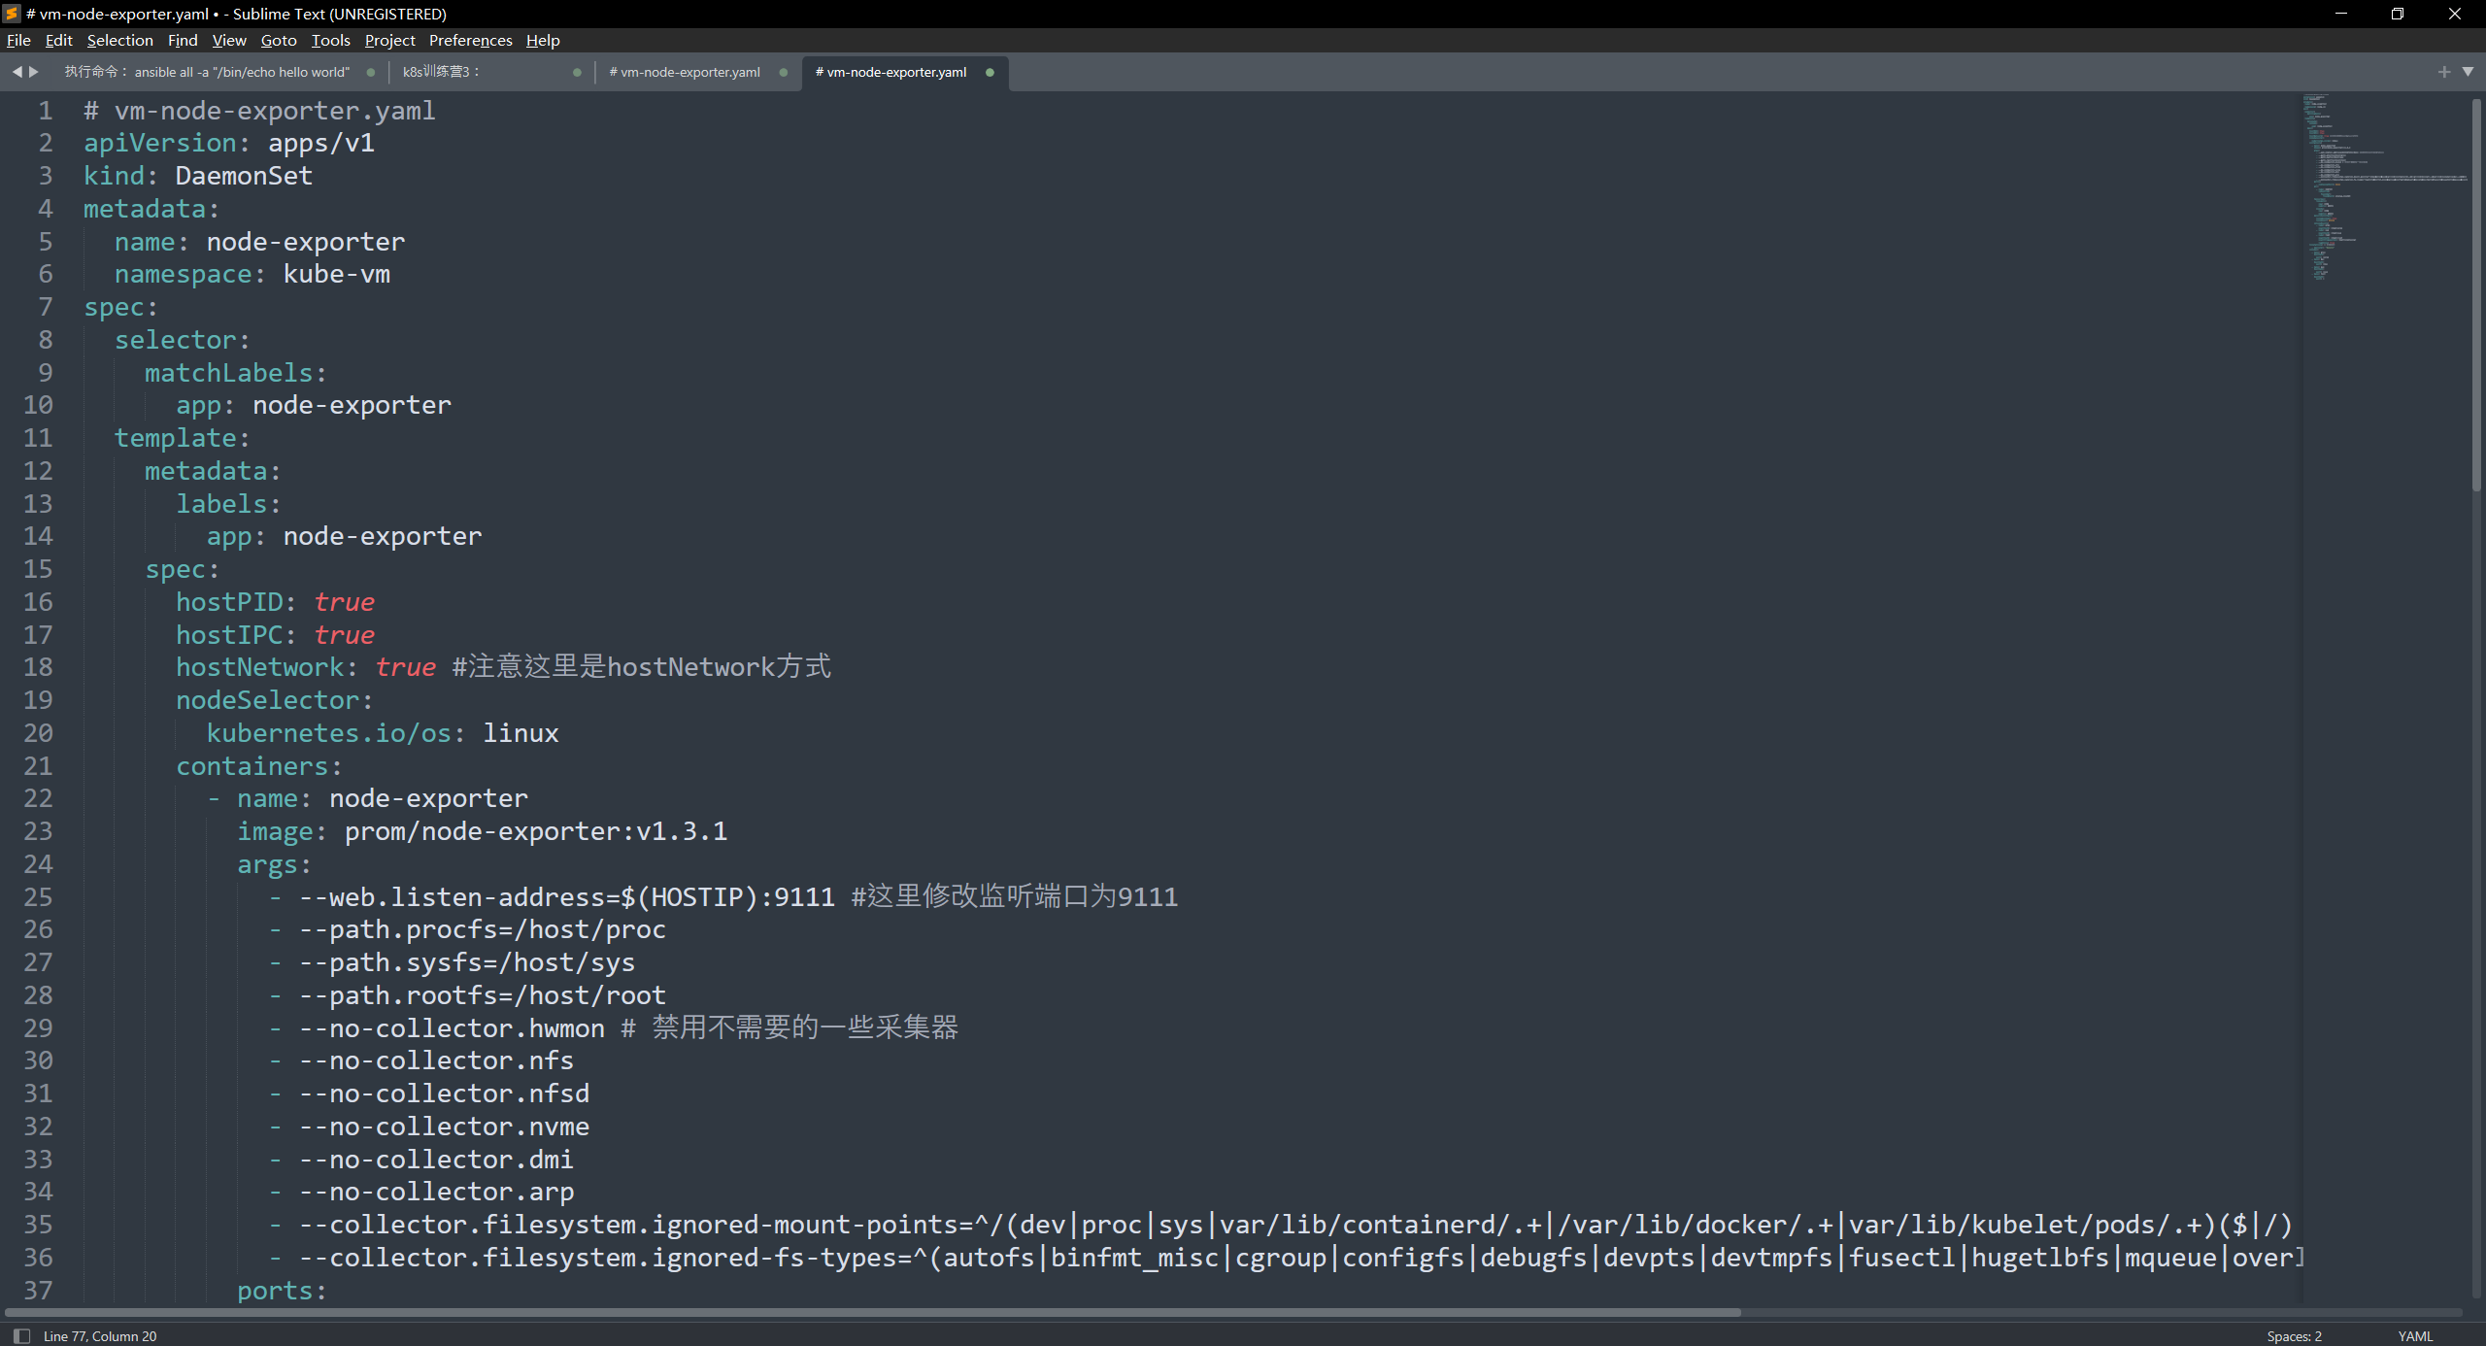Open the Find menu
2486x1346 pixels.
pyautogui.click(x=183, y=40)
